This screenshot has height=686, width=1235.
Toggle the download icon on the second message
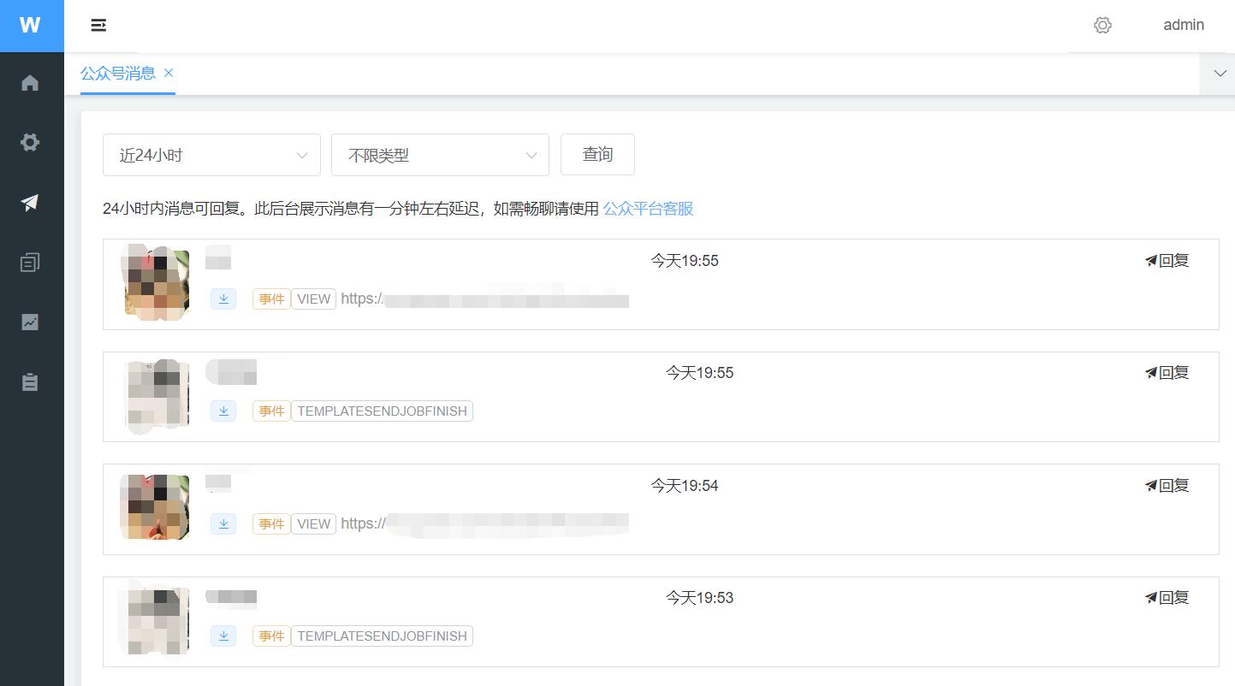(x=223, y=411)
